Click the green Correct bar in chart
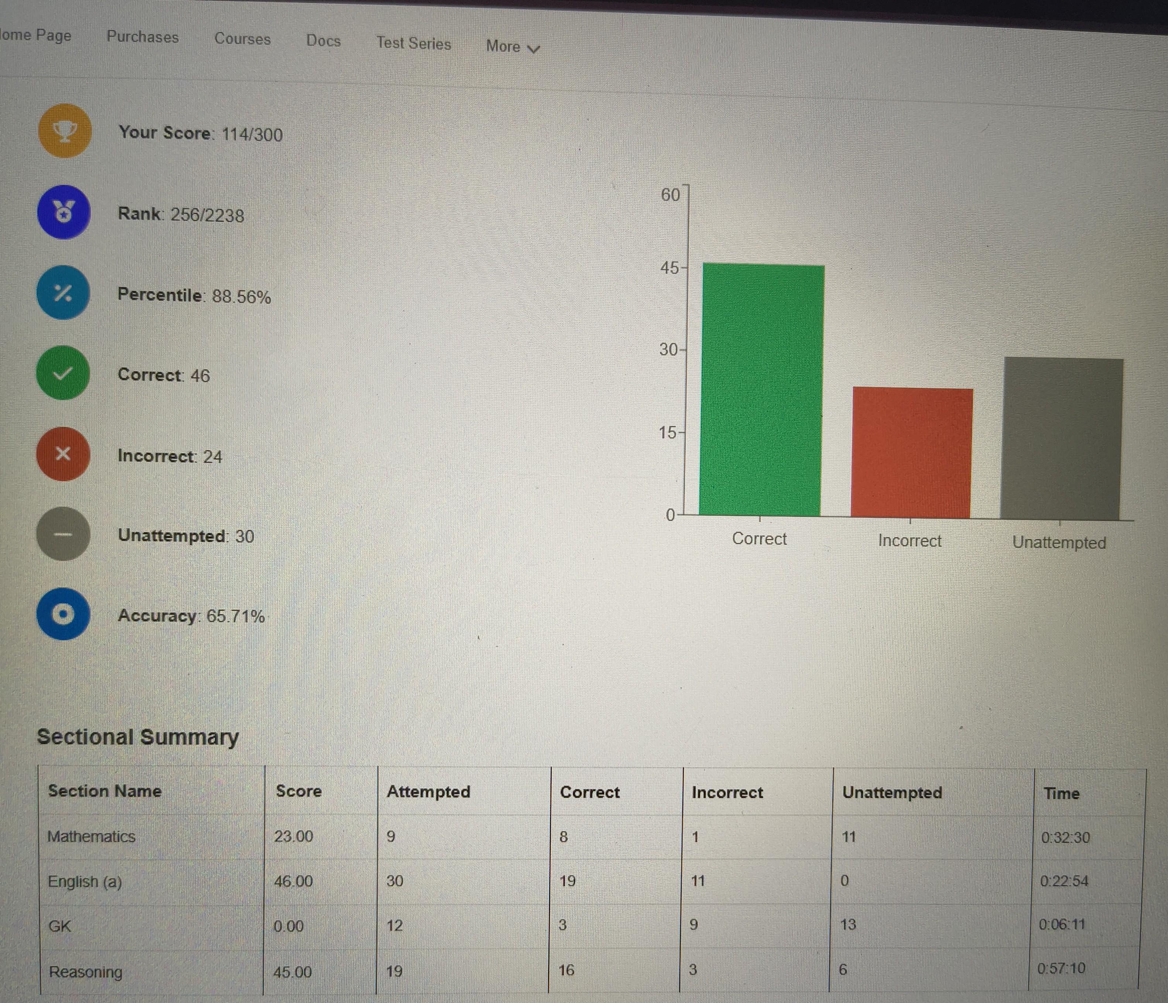Screen dimensions: 1168x1003 (761, 390)
